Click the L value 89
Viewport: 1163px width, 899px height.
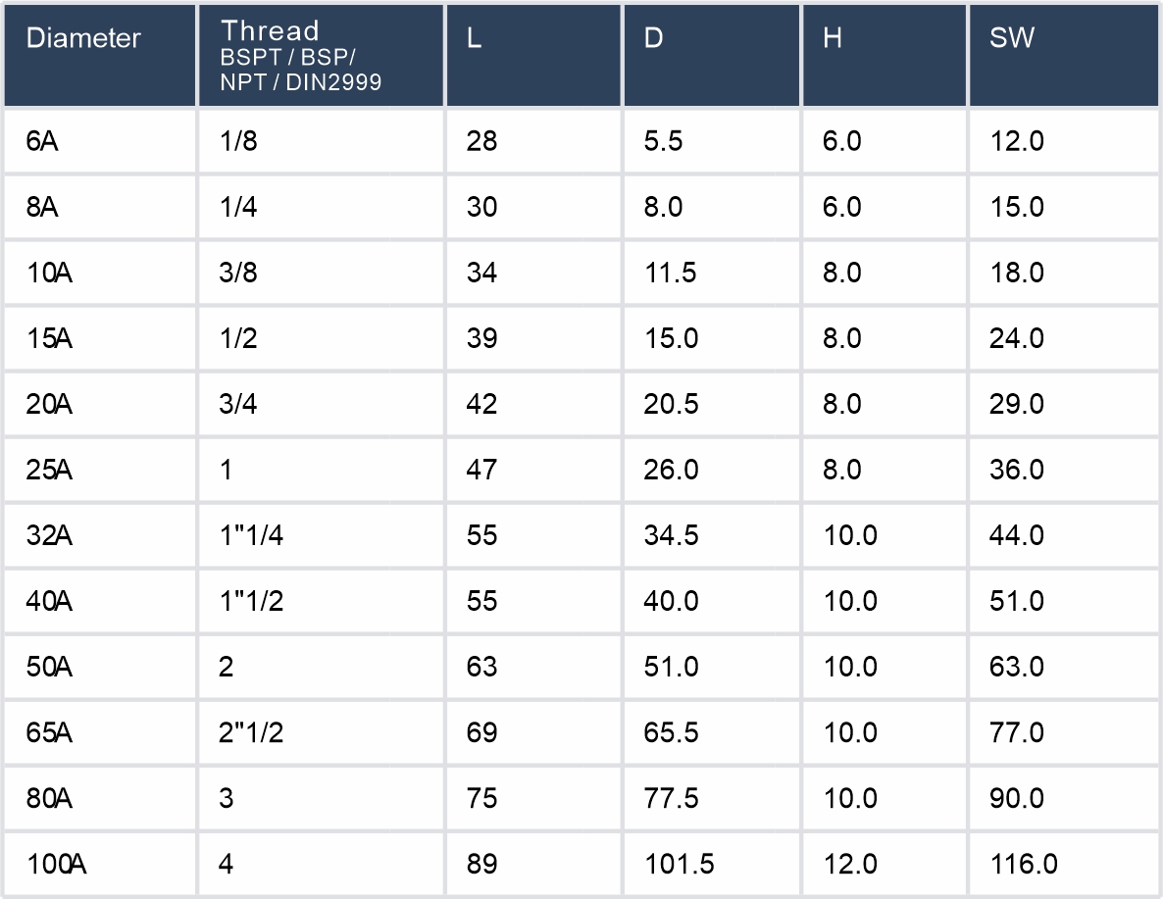tap(482, 865)
